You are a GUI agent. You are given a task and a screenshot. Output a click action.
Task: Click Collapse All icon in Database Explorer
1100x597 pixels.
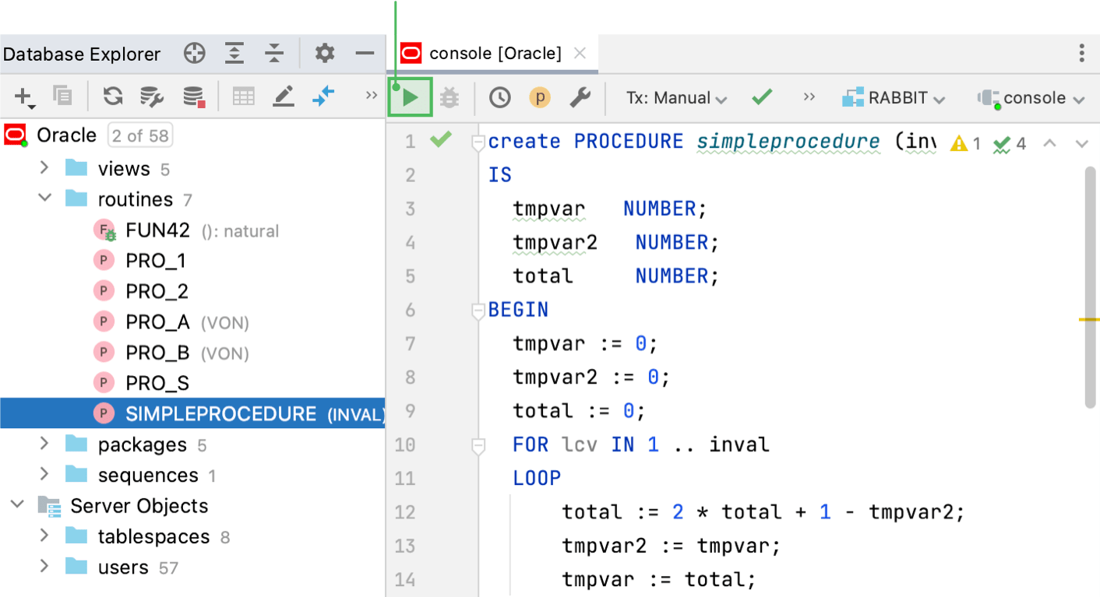click(x=274, y=54)
